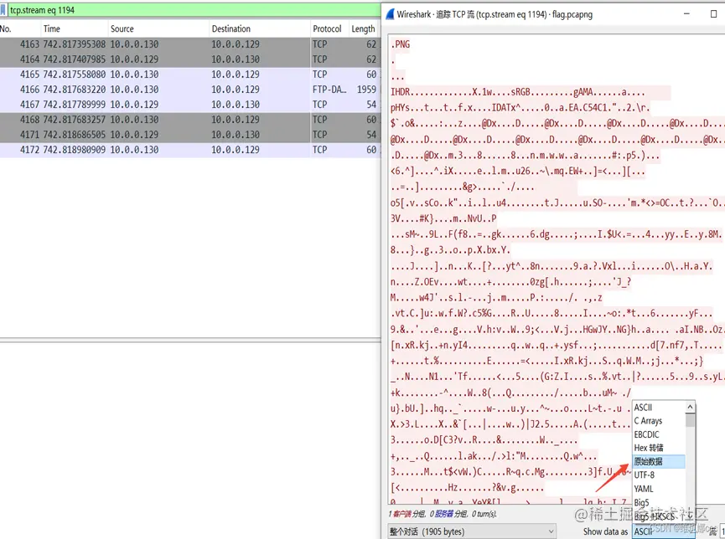
Task: Sort by the Destination column header
Action: pos(259,28)
